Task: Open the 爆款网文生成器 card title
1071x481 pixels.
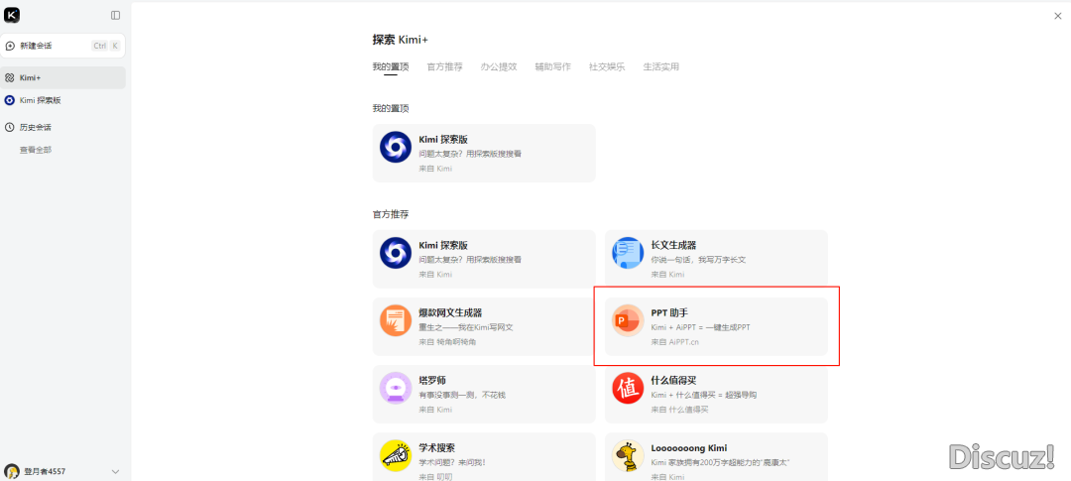Action: pyautogui.click(x=451, y=313)
